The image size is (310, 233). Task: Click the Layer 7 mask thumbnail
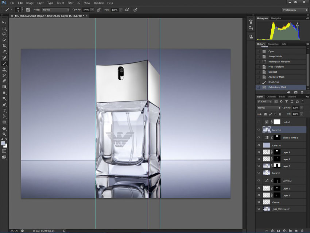click(x=277, y=166)
